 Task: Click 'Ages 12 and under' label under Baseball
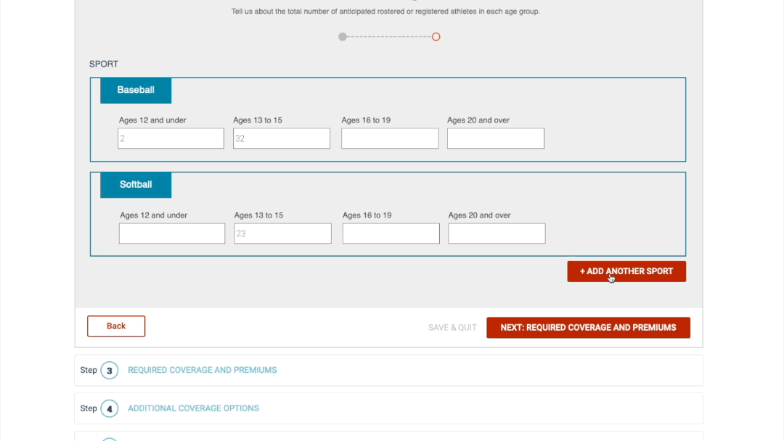pyautogui.click(x=152, y=120)
